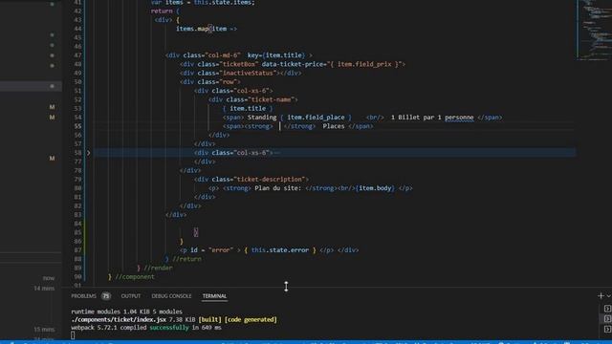Click the '//render' comment
The image size is (612, 344).
(158, 268)
